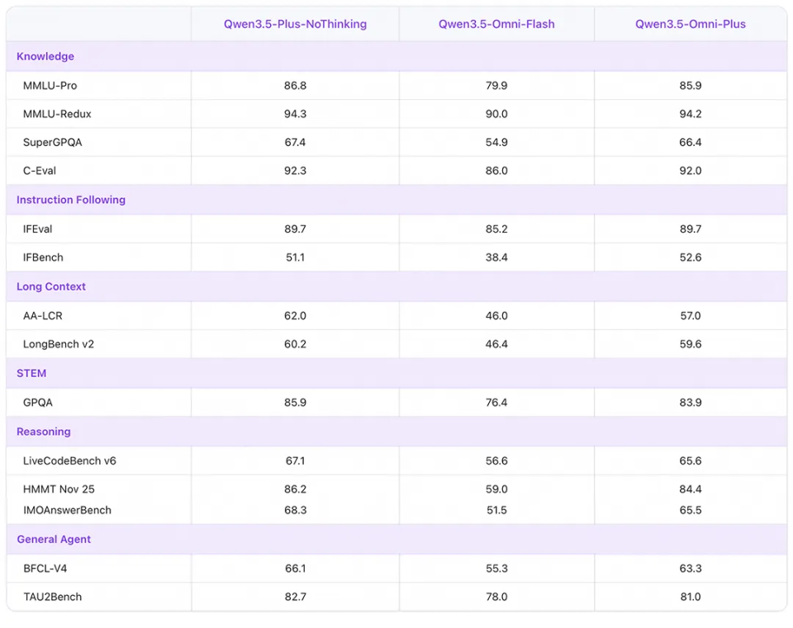Click the LiveCodeBench v6 row label
Viewport: 793px width, 628px height.
click(69, 460)
